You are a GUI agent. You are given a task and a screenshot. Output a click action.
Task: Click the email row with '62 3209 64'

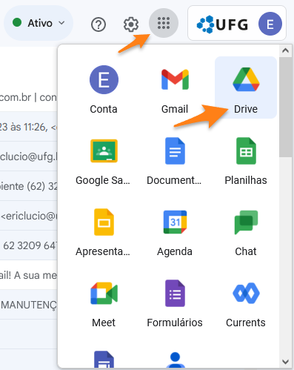(x=29, y=245)
